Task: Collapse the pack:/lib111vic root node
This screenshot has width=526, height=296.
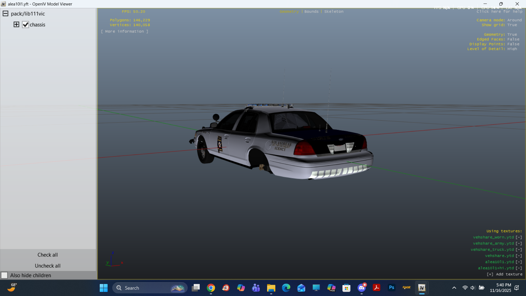Action: [x=5, y=14]
